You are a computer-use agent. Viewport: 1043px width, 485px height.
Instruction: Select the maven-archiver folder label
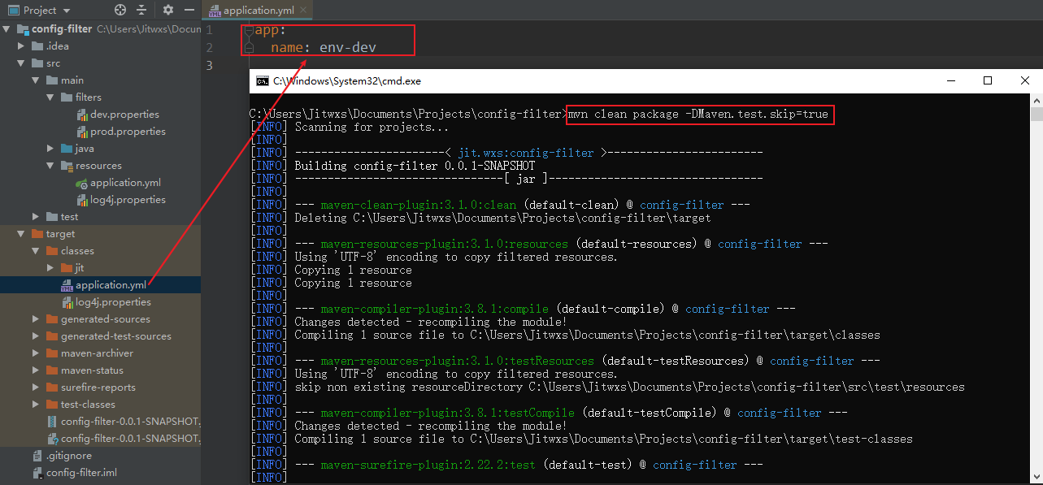pyautogui.click(x=97, y=353)
